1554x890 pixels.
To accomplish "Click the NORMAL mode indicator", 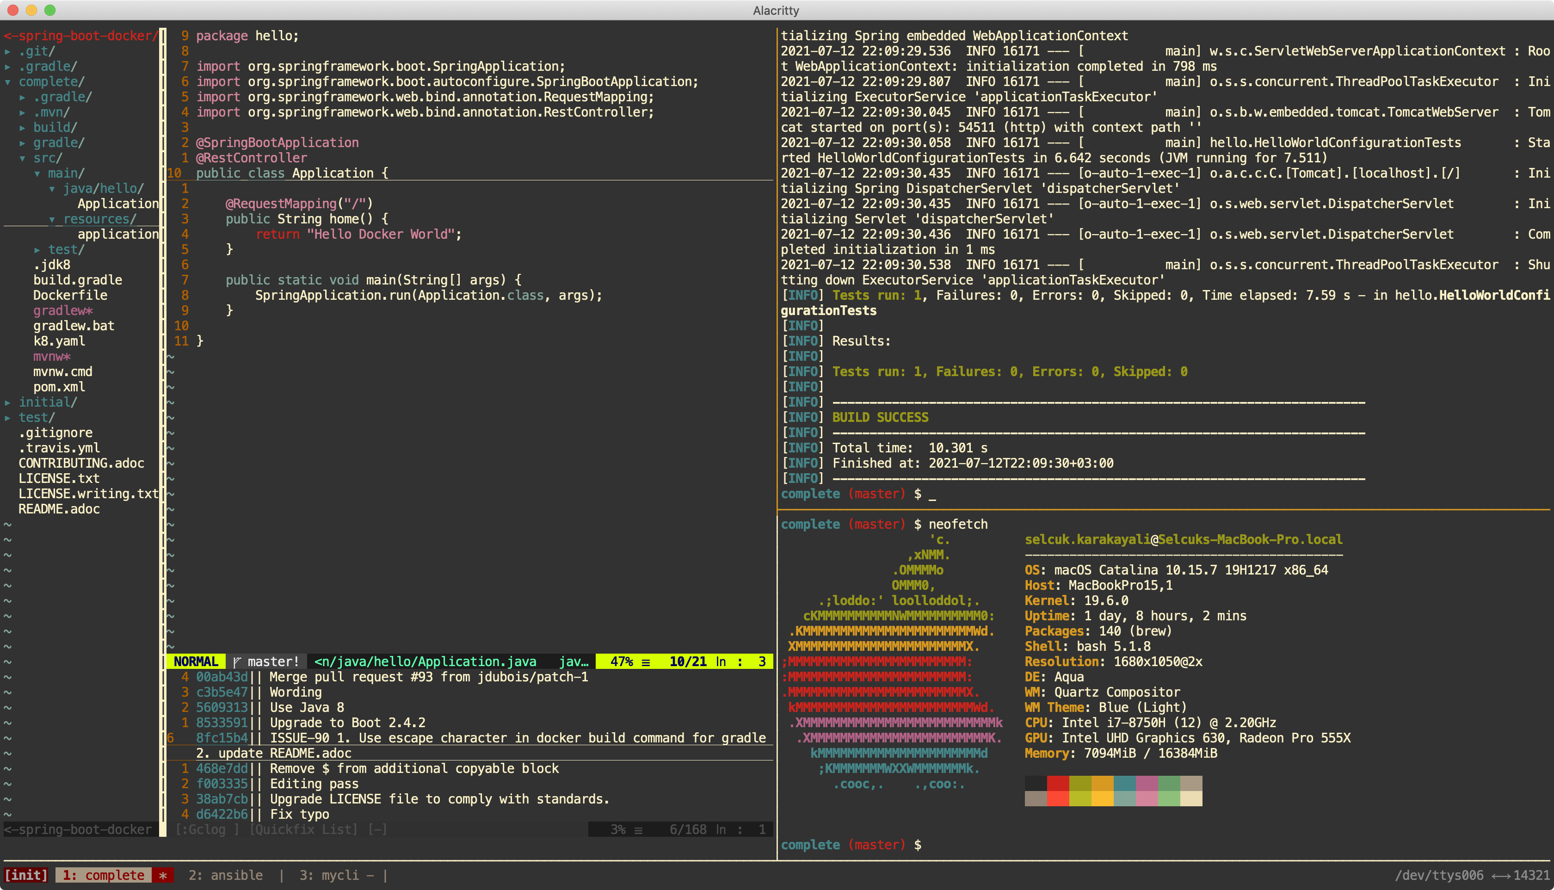I will [x=196, y=661].
